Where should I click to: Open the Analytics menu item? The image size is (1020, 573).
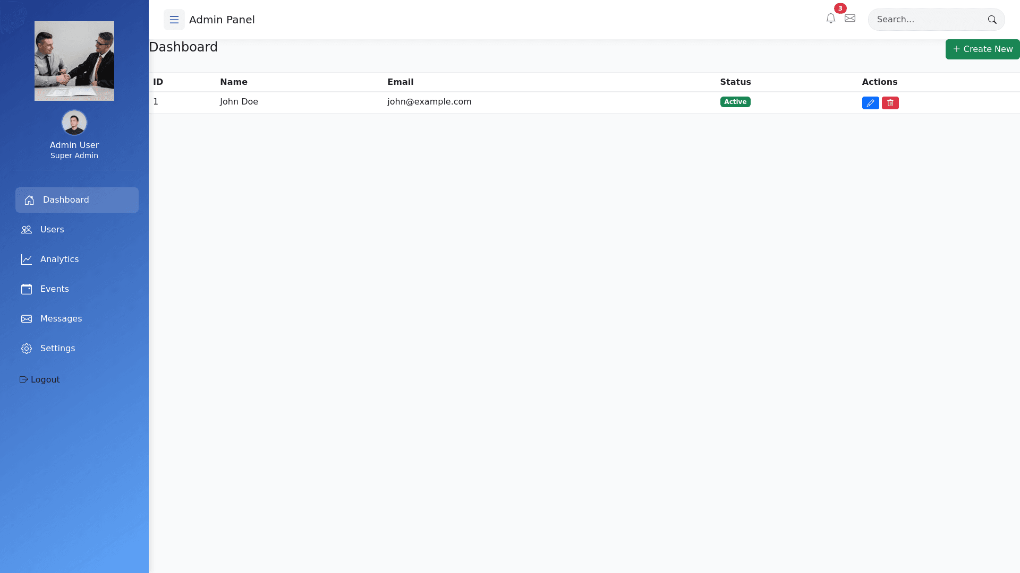[x=59, y=259]
